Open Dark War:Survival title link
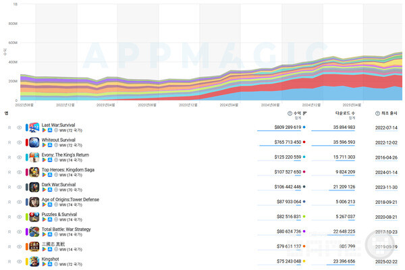The width and height of the screenshot is (405, 270). [59, 184]
